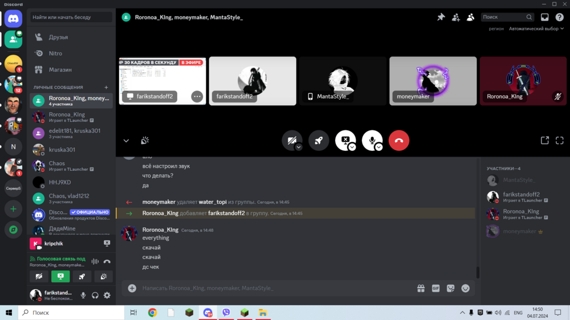Open official Discord updates chat
Image resolution: width=570 pixels, height=320 pixels.
[x=71, y=215]
